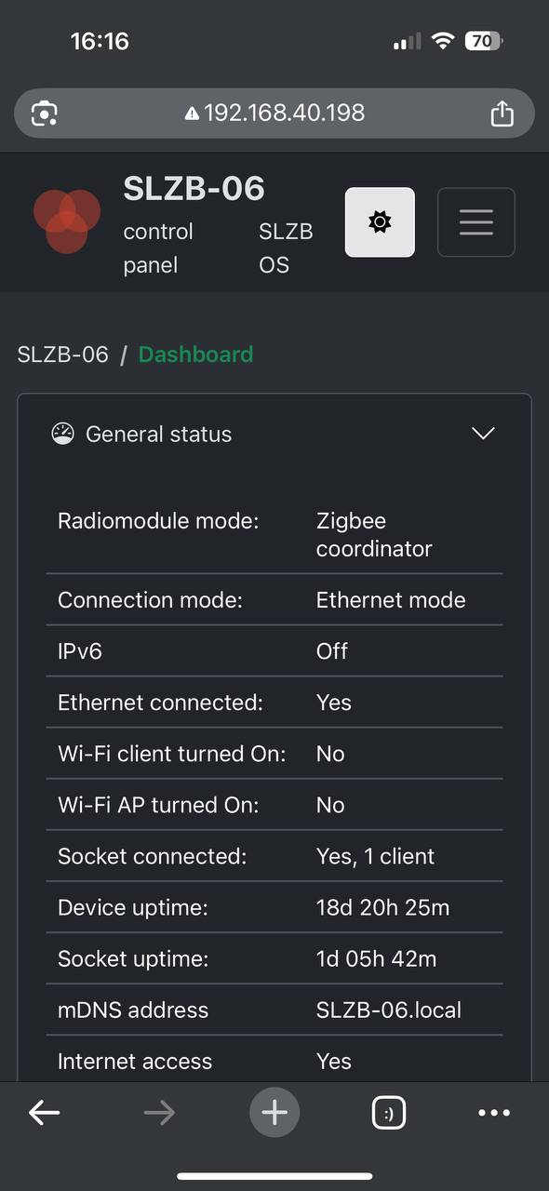Tap the share icon in address bar
The width and height of the screenshot is (549, 1191).
click(502, 114)
